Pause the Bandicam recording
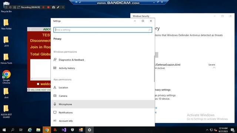This screenshot has width=237, height=133. point(44,7)
